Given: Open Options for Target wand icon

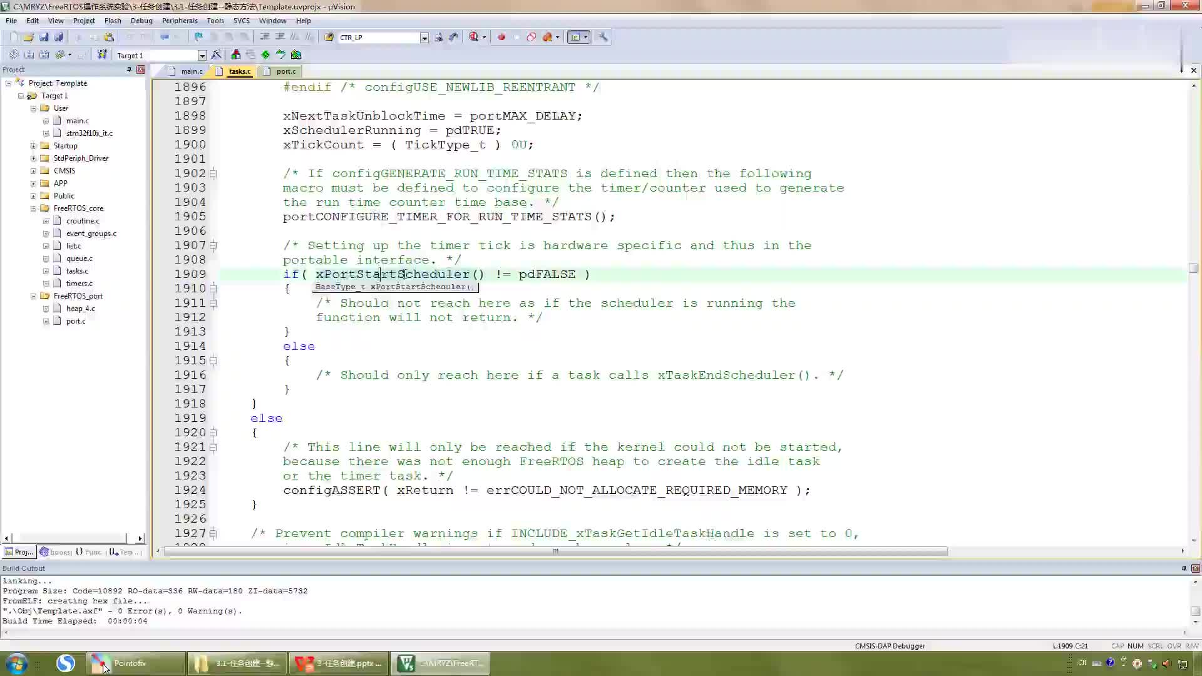Looking at the screenshot, I should click(x=217, y=54).
